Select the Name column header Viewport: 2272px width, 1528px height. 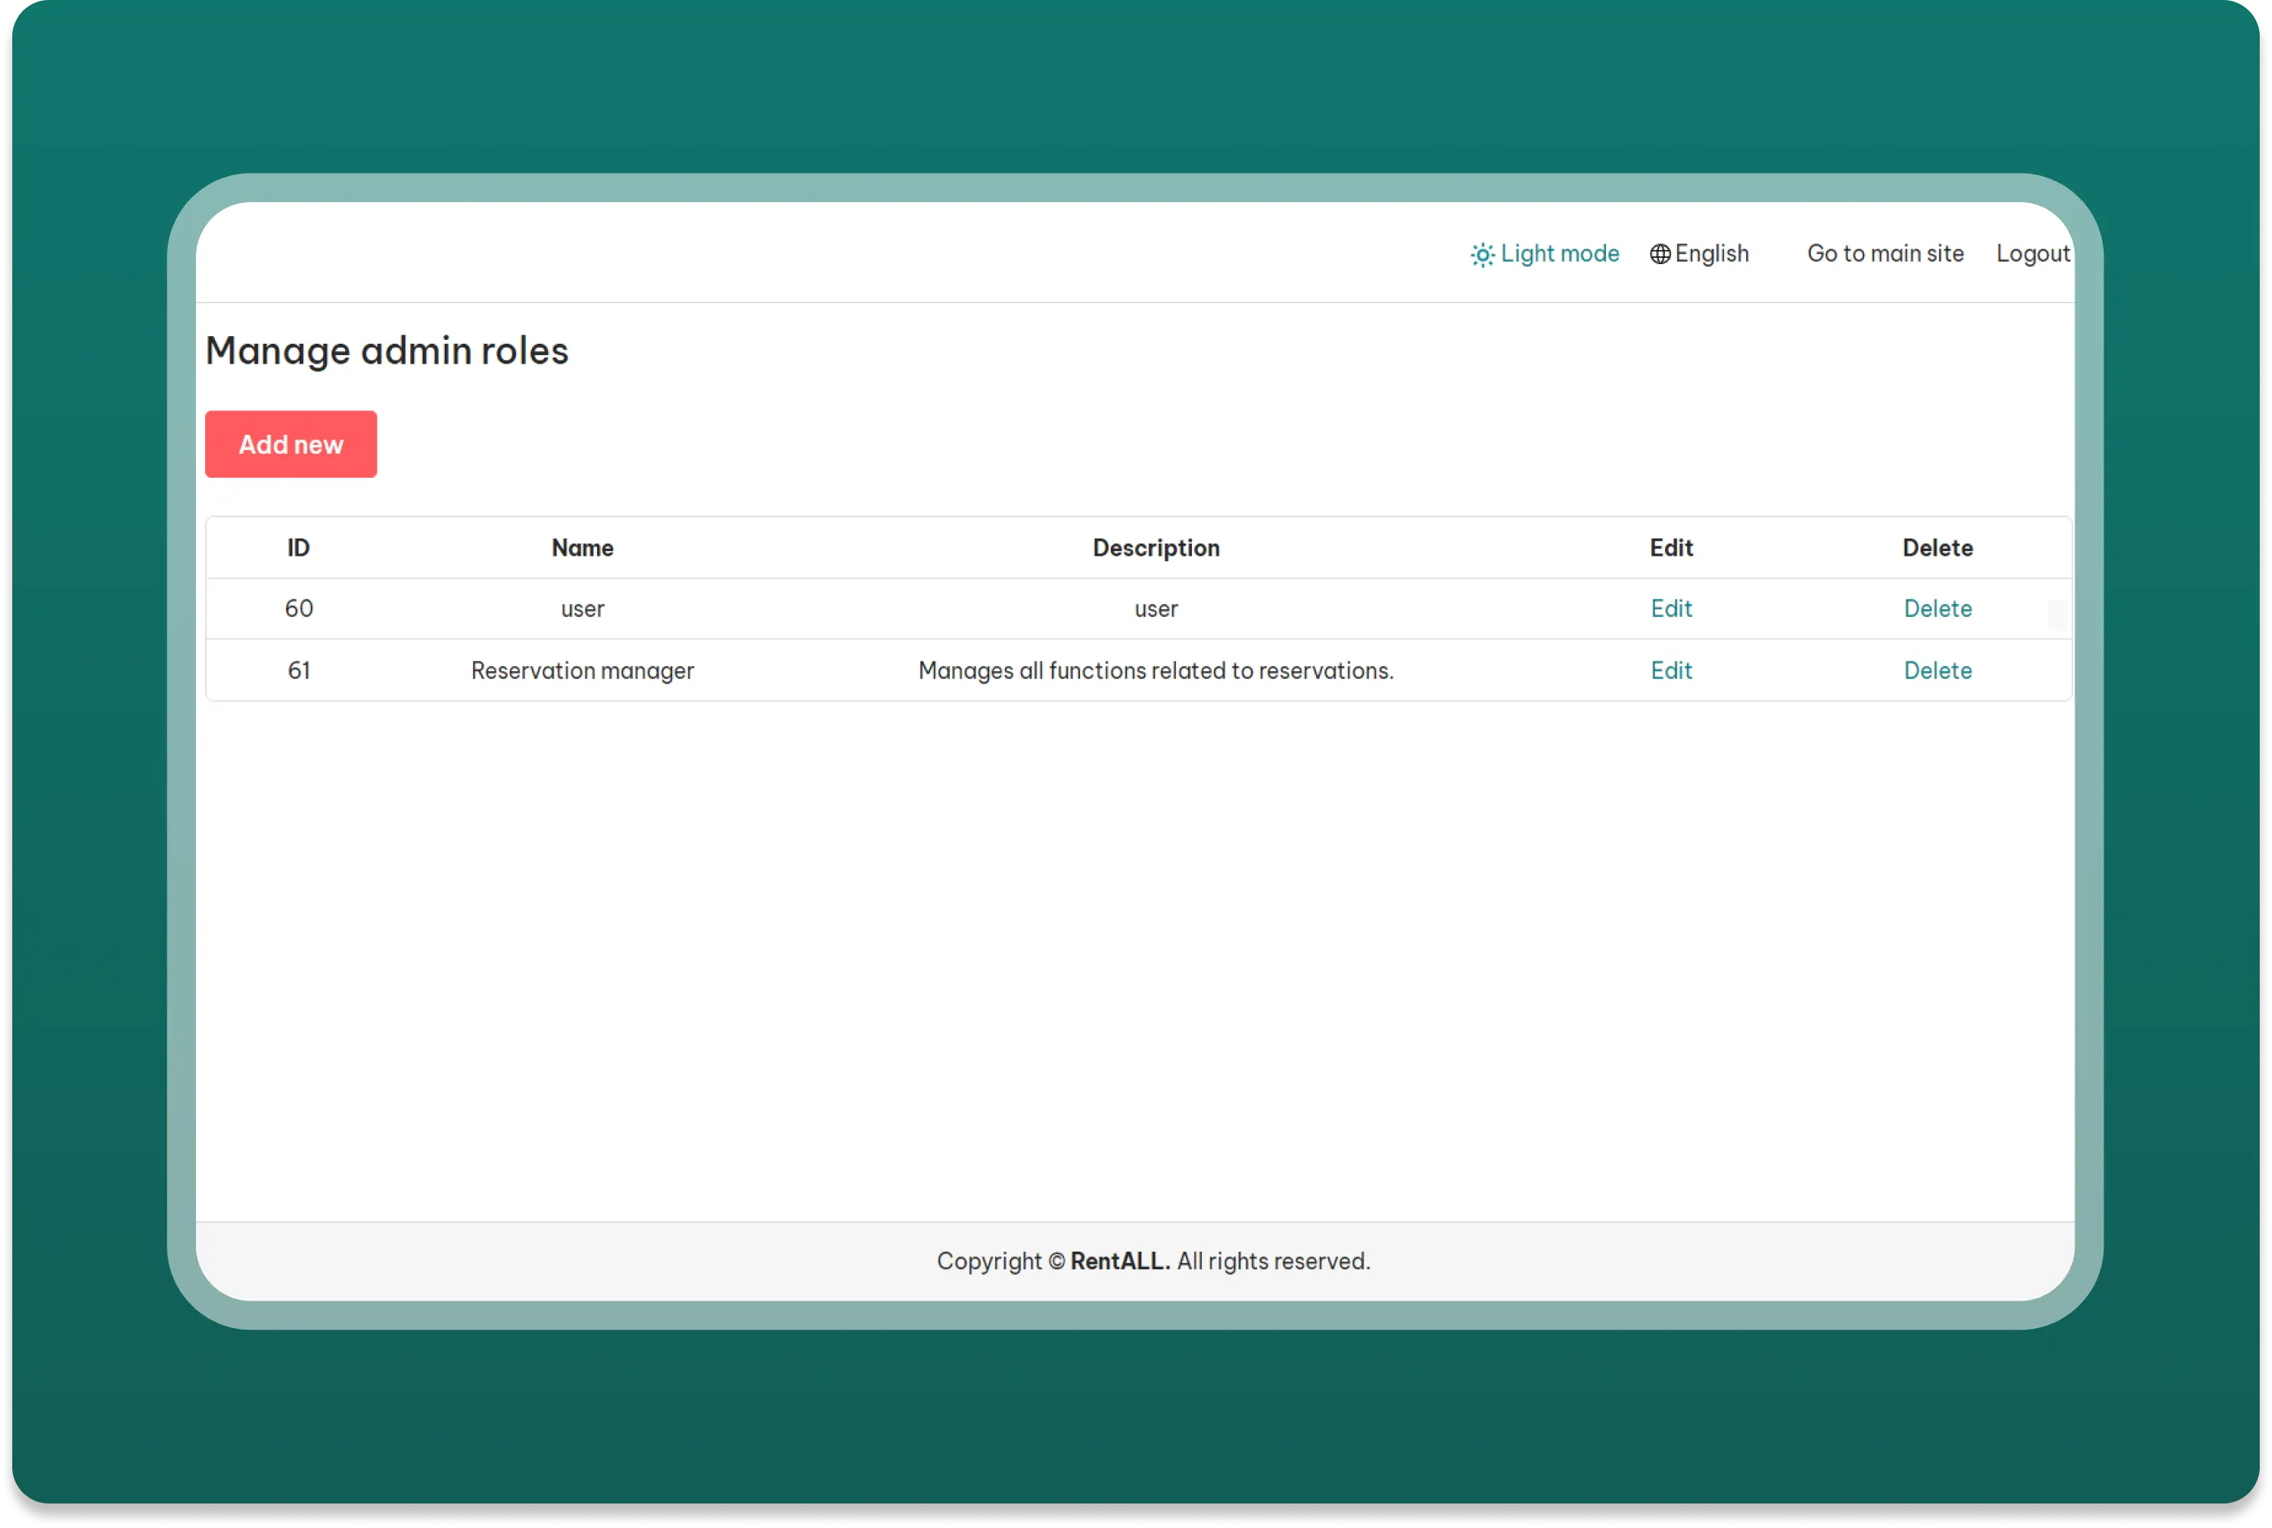[583, 547]
